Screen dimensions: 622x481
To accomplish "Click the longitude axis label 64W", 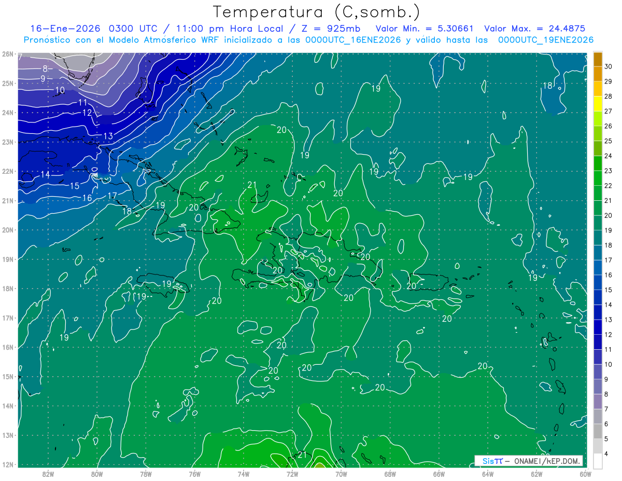I will tap(488, 474).
